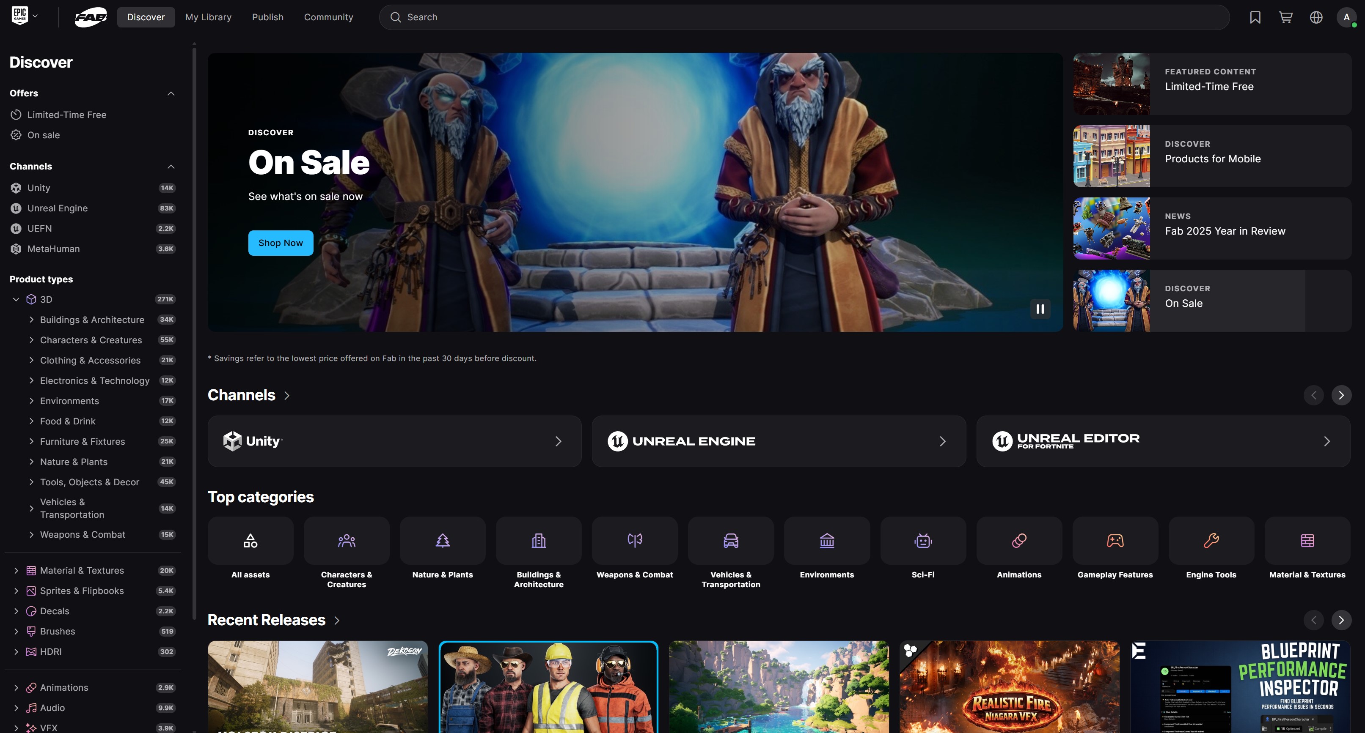Open Fab 2025 Year in Review card

click(1212, 229)
